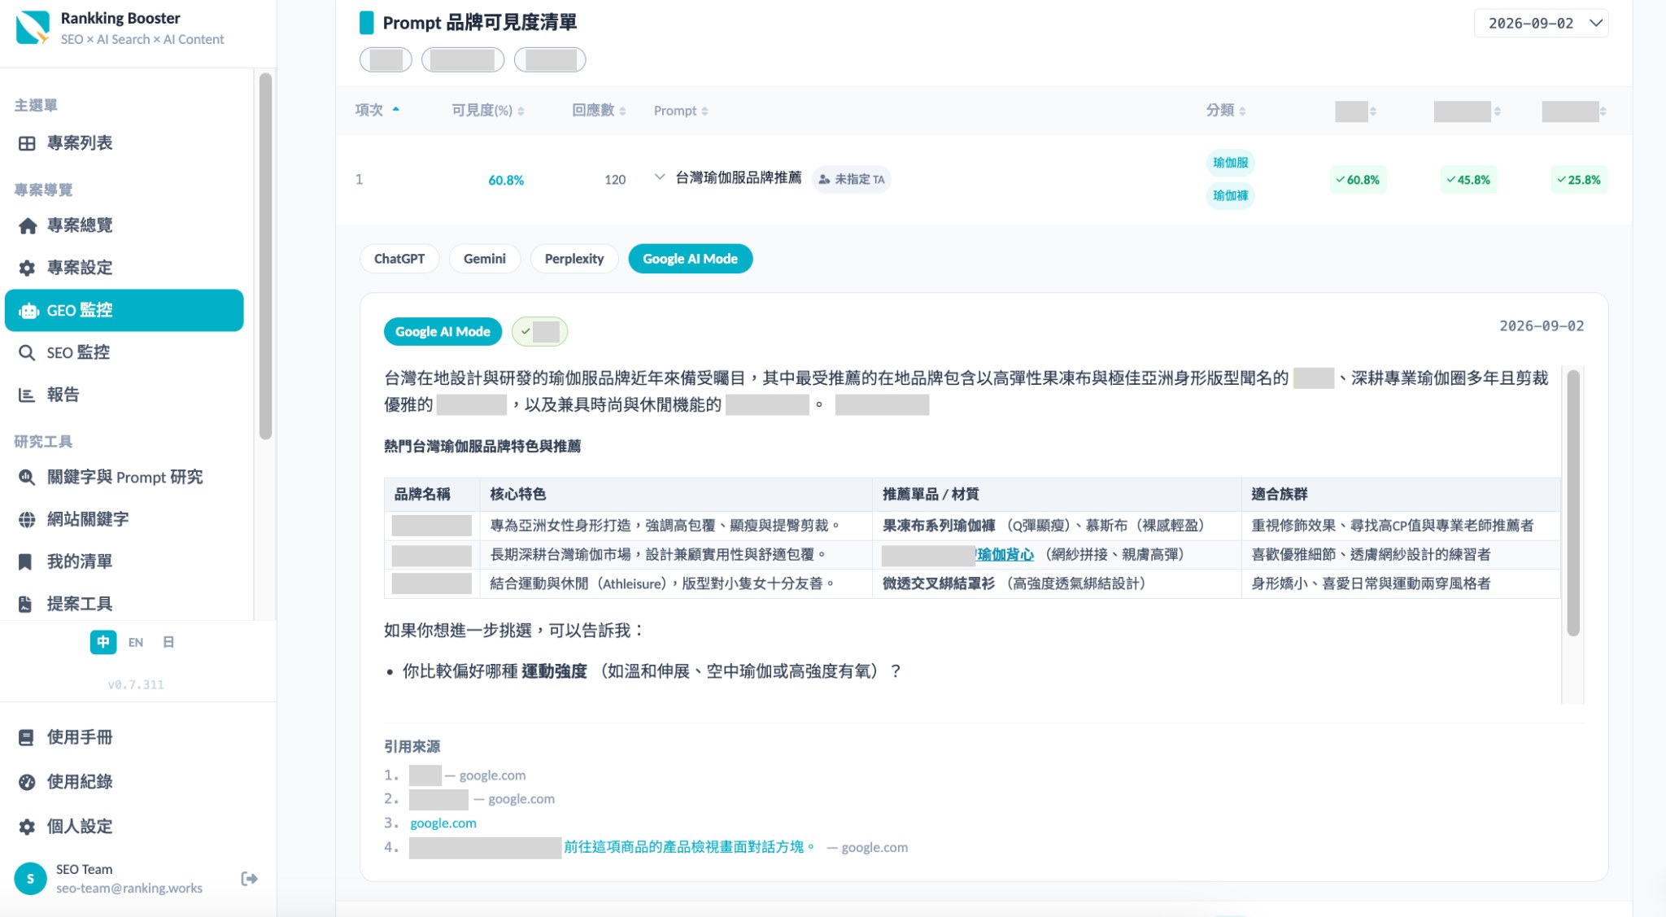Click the 果凍布系列瑜伽褲 table cell
Image resolution: width=1666 pixels, height=917 pixels.
click(1058, 526)
